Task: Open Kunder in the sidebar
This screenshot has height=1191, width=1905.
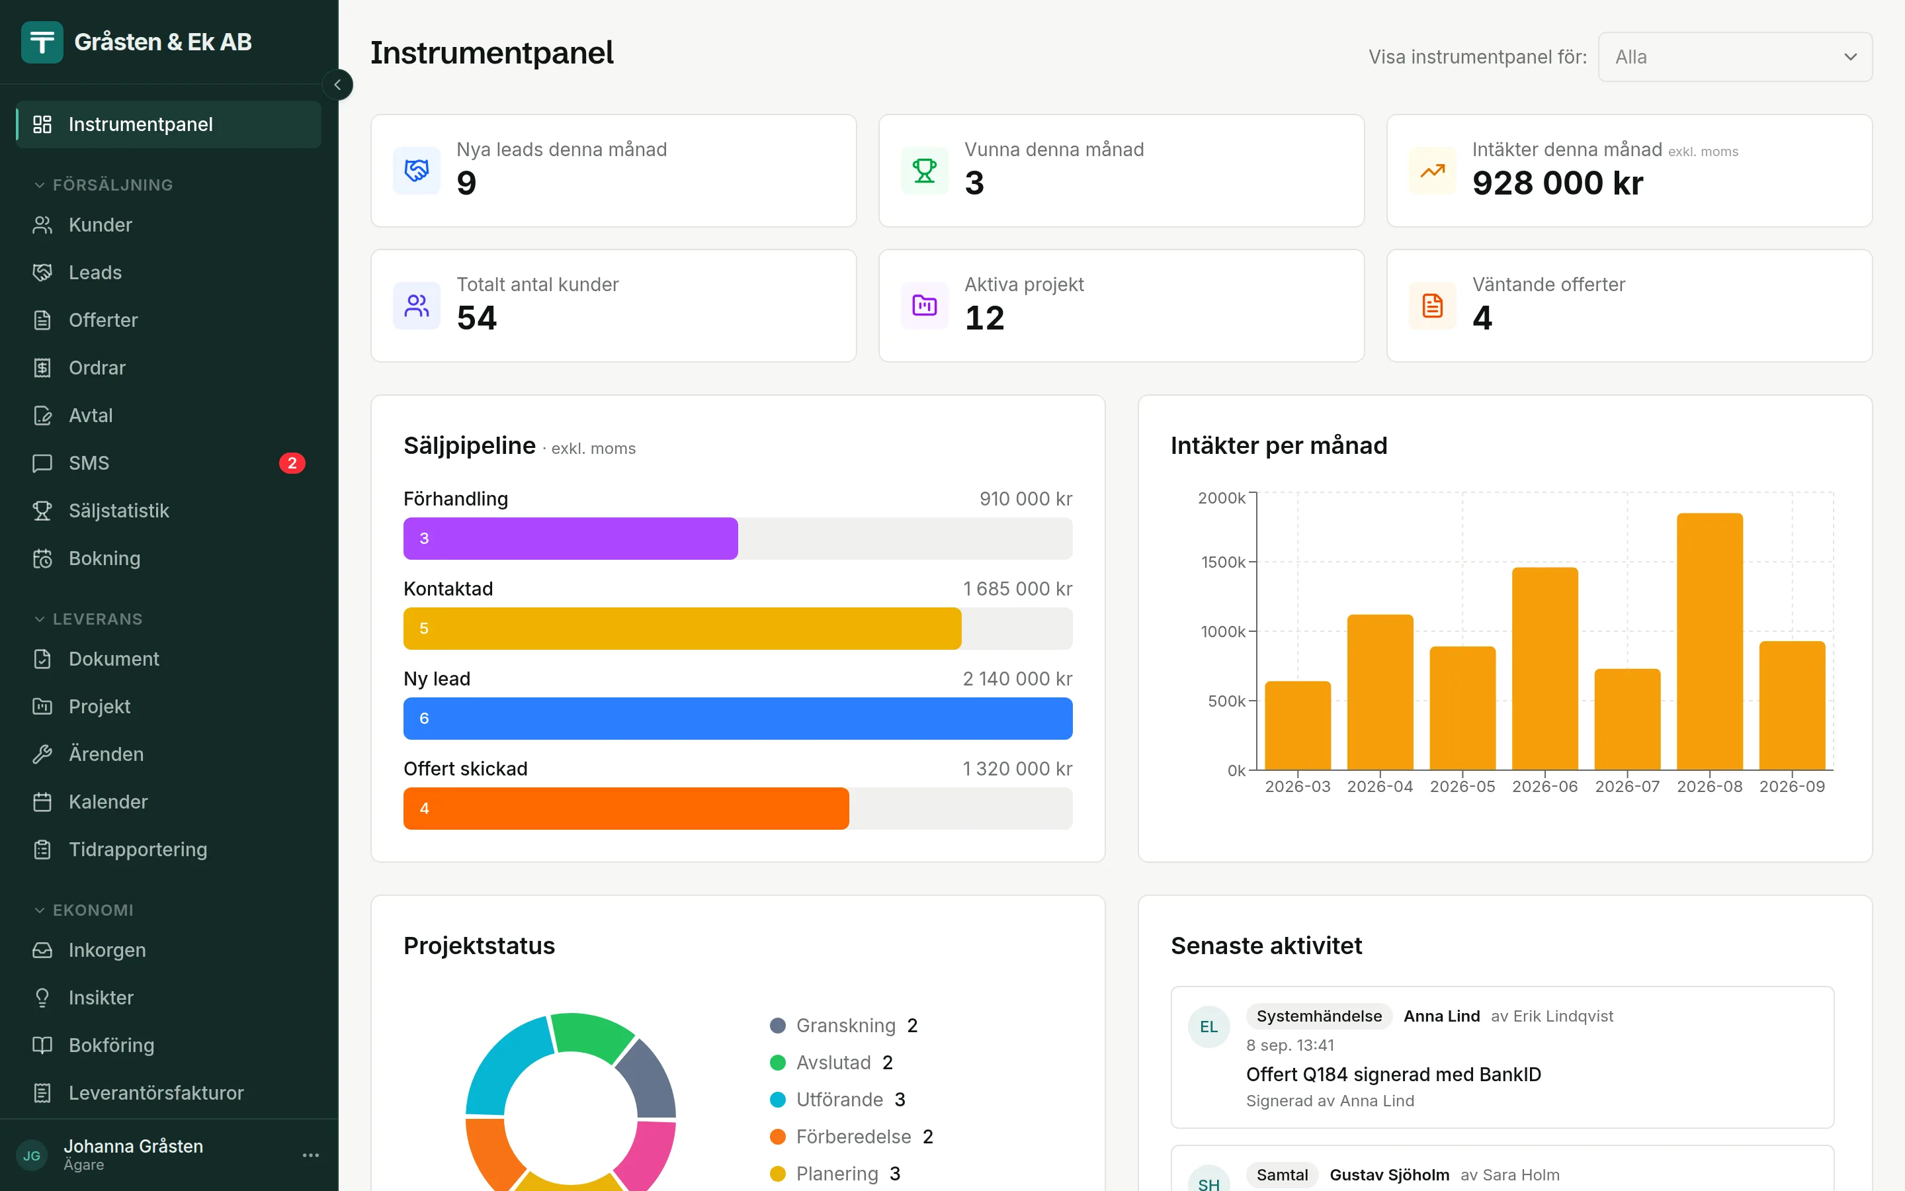Action: pos(169,225)
